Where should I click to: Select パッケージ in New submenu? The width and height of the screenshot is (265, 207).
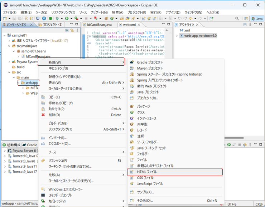click(x=175, y=106)
